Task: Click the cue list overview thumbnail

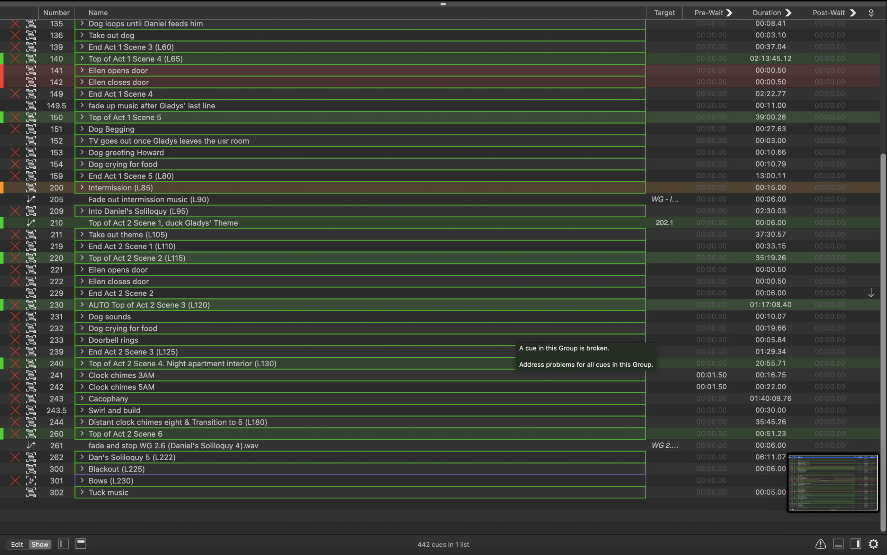Action: [833, 482]
